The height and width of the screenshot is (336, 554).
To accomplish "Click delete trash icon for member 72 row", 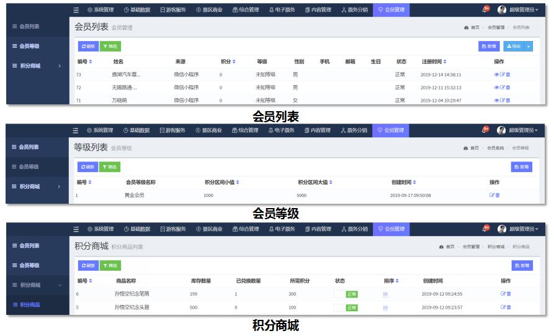I will (x=508, y=88).
